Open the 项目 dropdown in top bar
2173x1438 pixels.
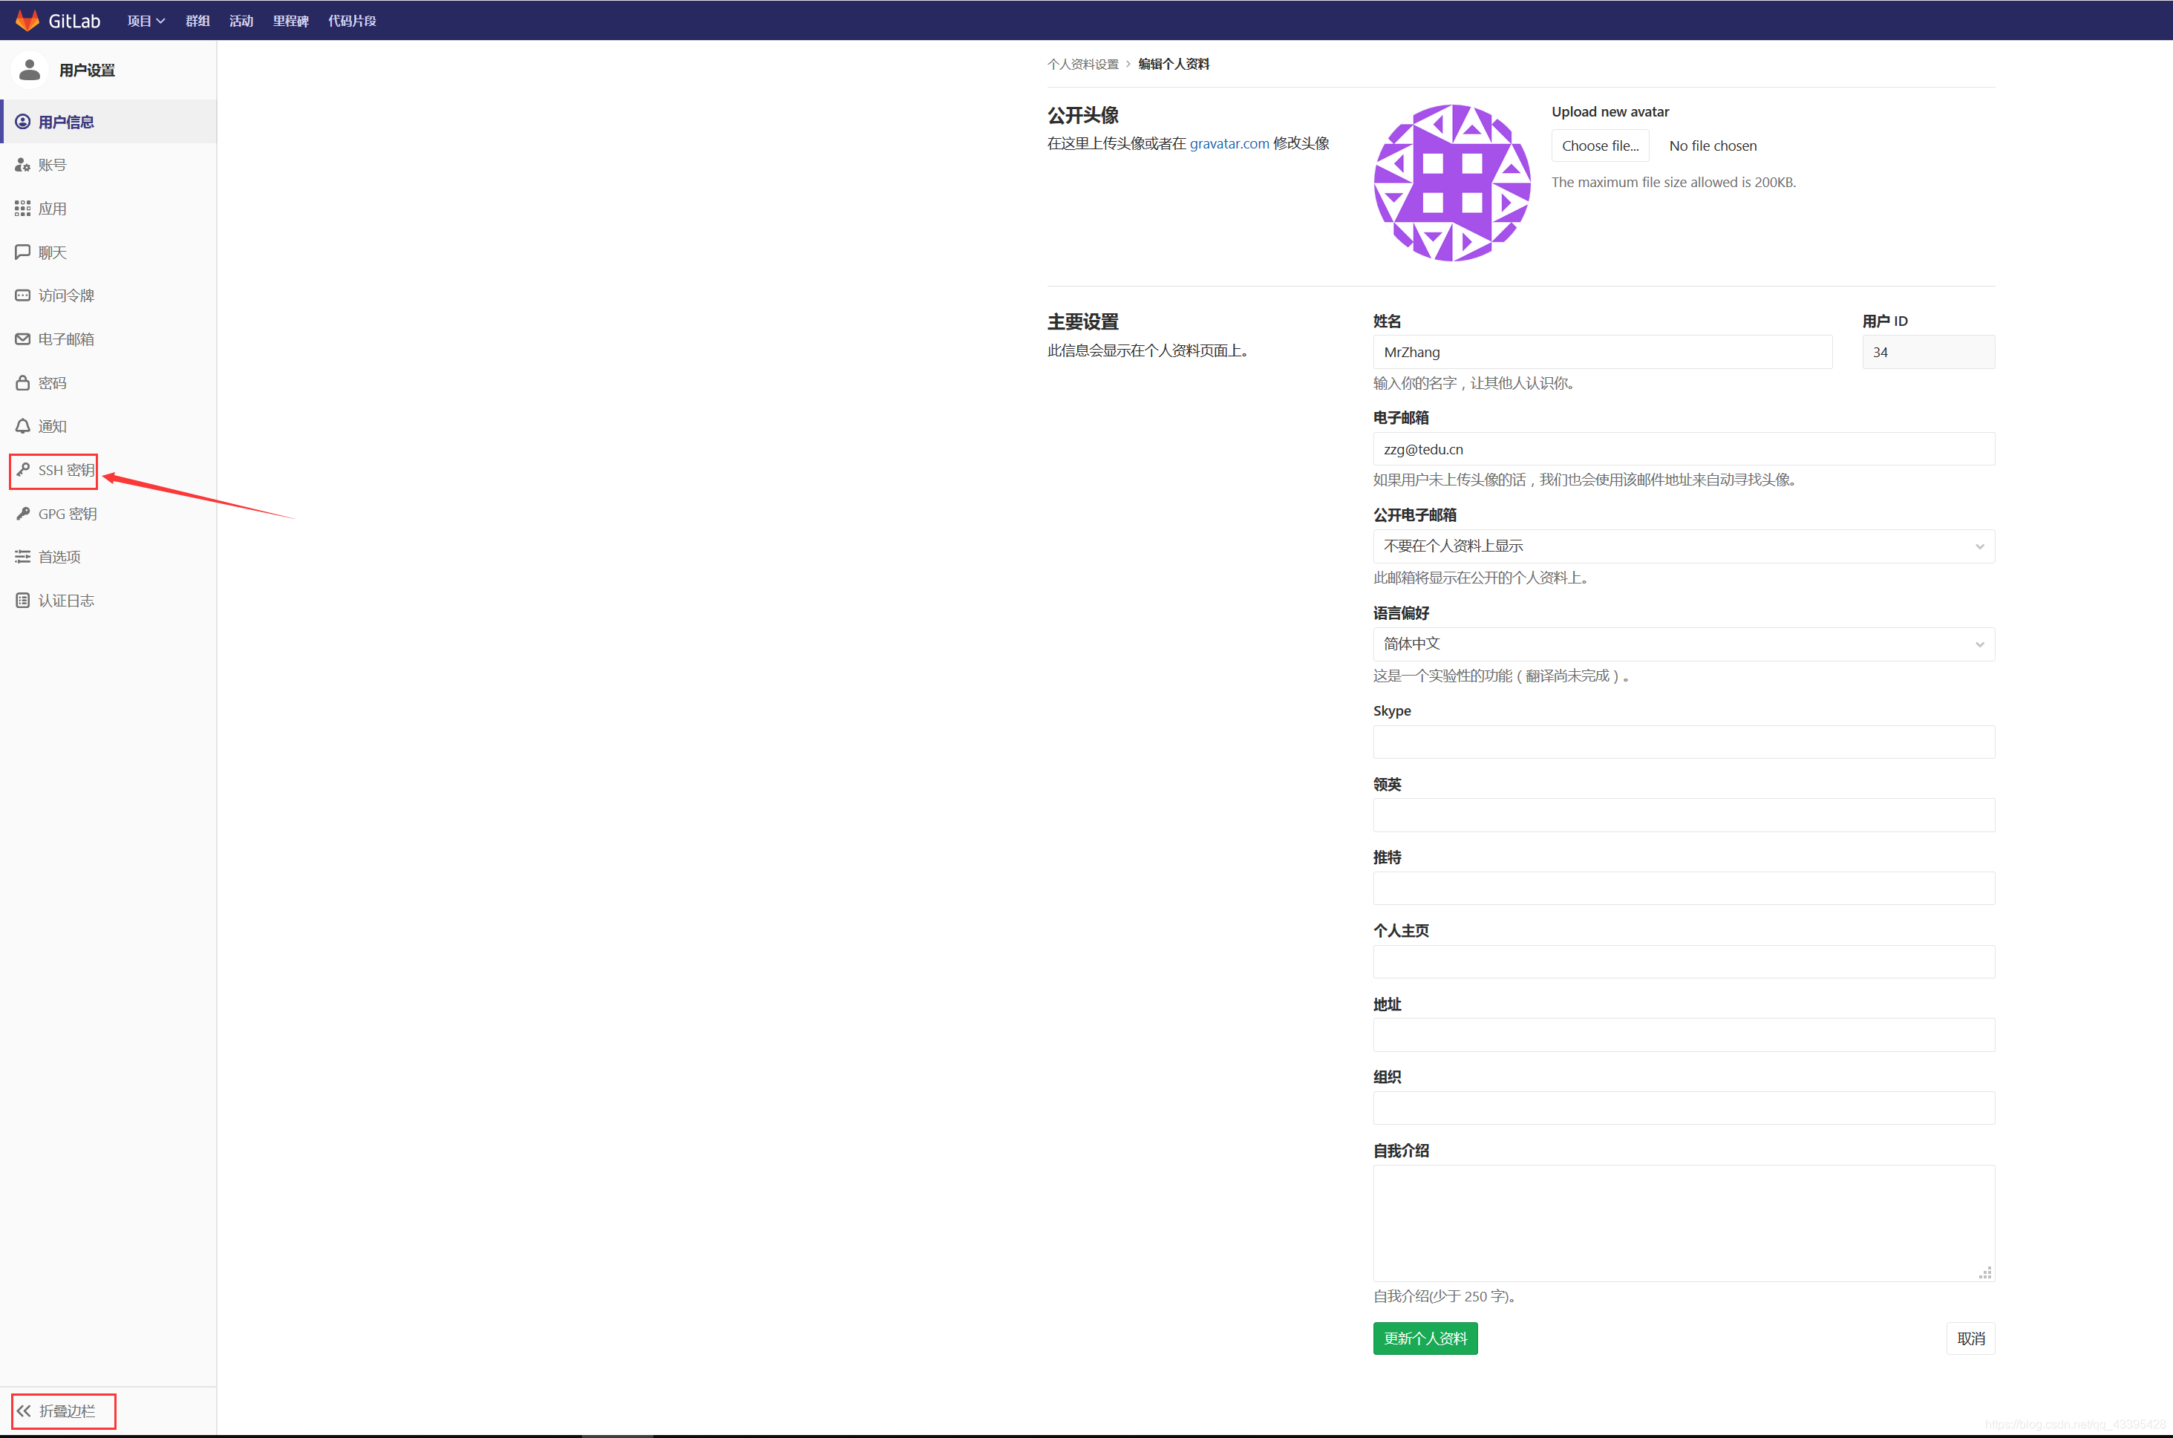tap(146, 20)
